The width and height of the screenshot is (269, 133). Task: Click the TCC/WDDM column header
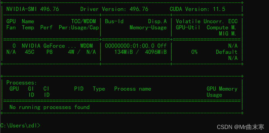pyautogui.click(x=84, y=21)
